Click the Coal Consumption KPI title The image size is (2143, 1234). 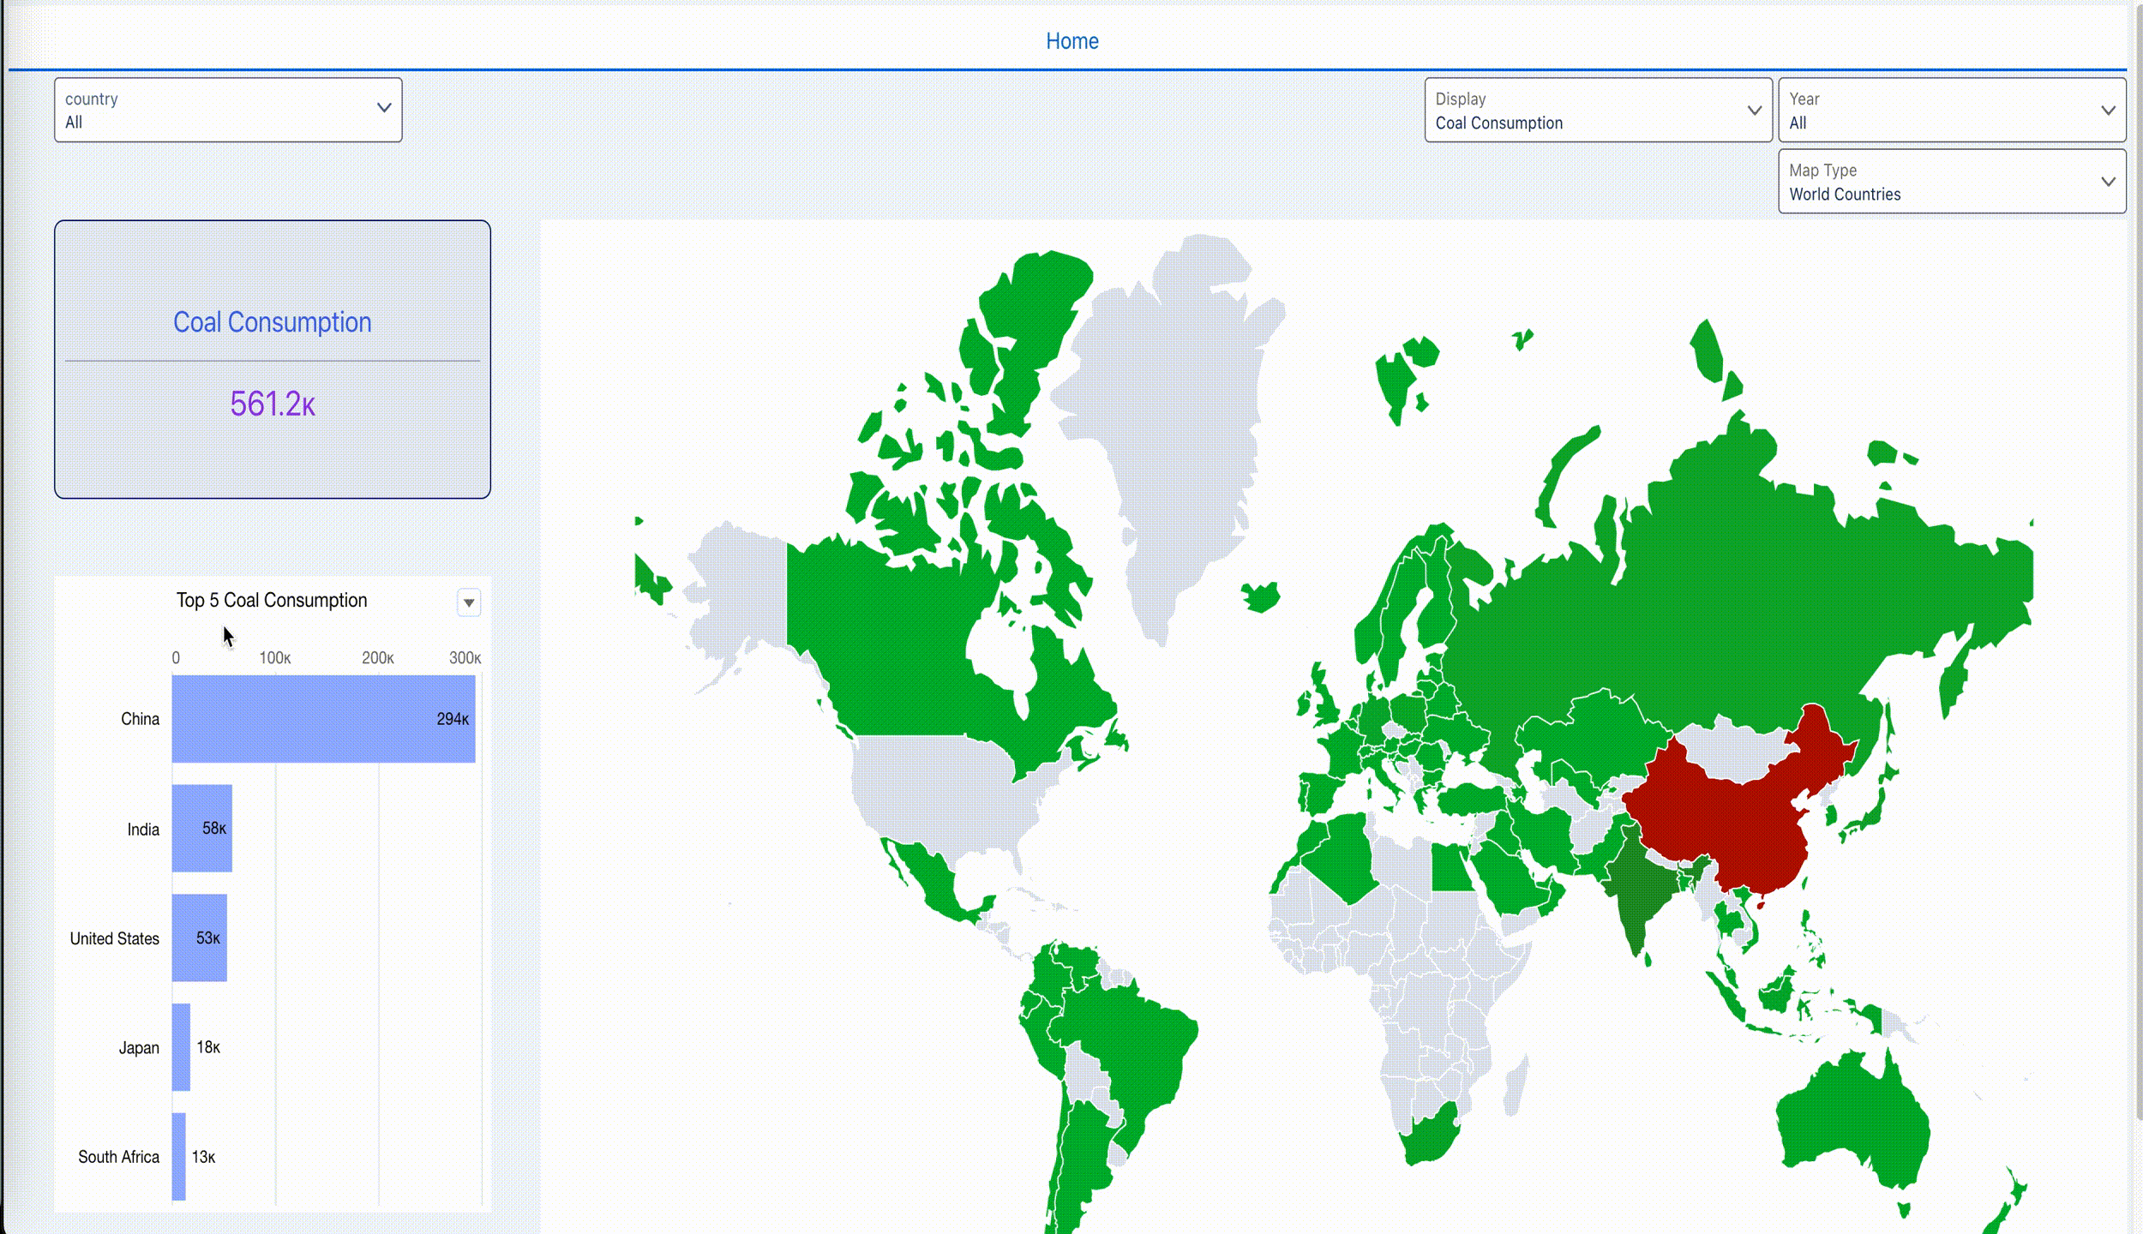point(272,322)
